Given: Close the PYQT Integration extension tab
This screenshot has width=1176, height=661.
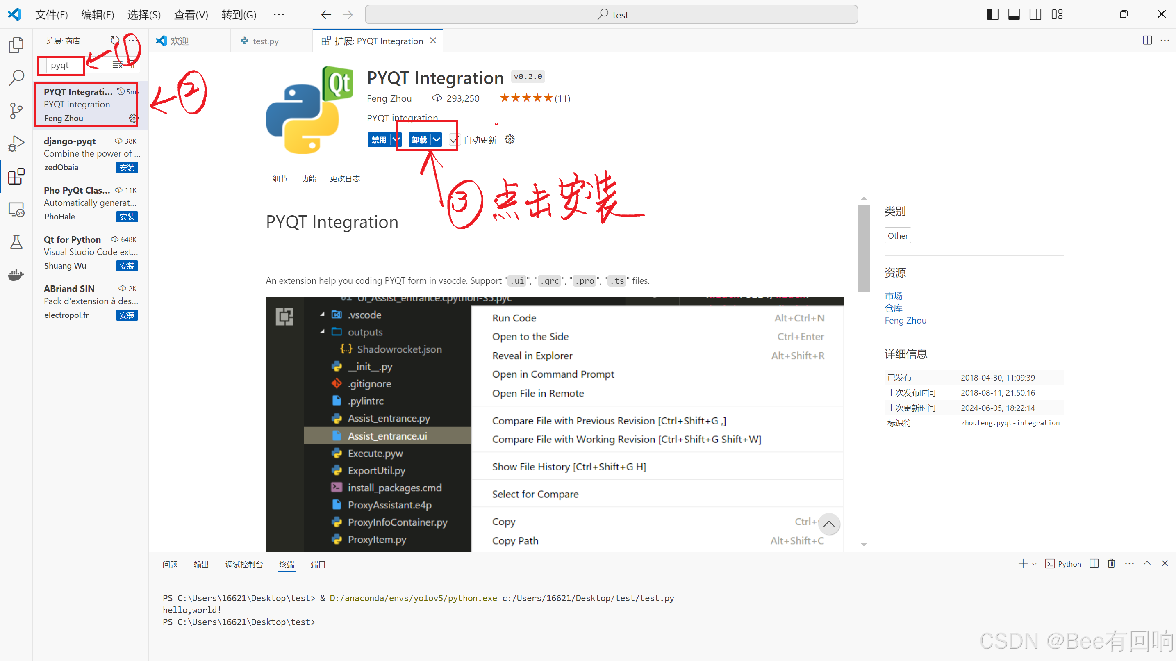Looking at the screenshot, I should (x=433, y=41).
